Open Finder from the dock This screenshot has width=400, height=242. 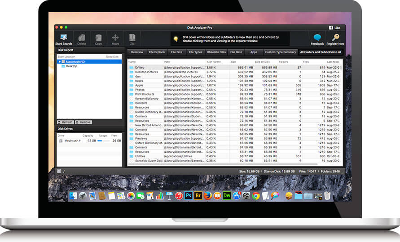[73, 196]
